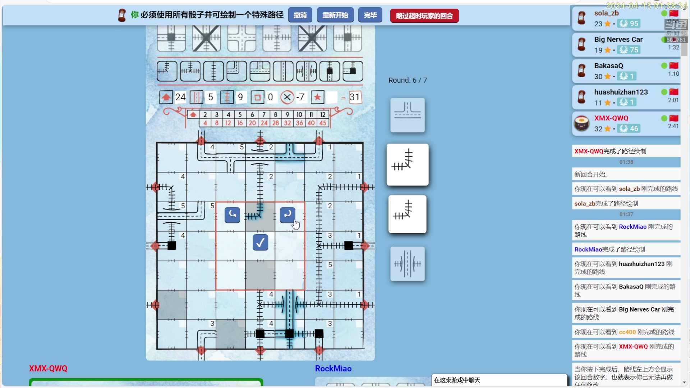This screenshot has height=388, width=690.
Task: Open Big Nerves Car player name
Action: (618, 40)
